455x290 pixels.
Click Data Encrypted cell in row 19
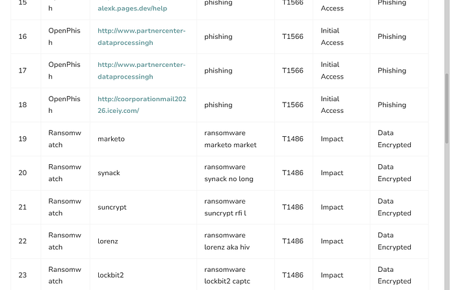point(399,139)
